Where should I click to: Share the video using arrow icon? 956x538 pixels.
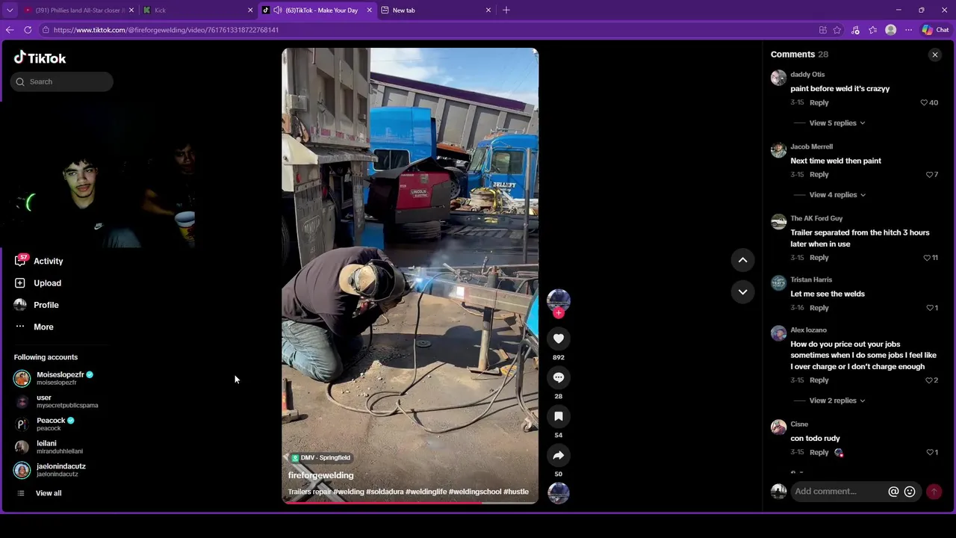point(558,455)
